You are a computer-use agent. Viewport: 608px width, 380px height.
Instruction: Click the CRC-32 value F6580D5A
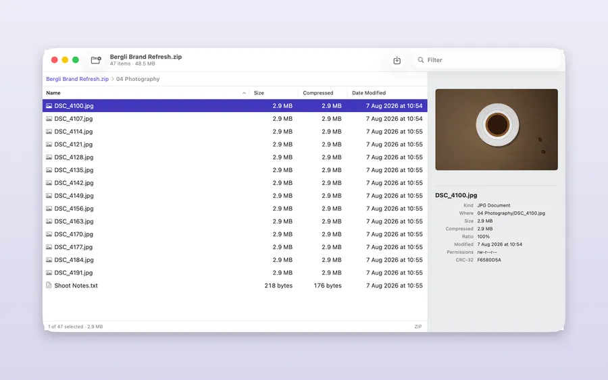[489, 260]
